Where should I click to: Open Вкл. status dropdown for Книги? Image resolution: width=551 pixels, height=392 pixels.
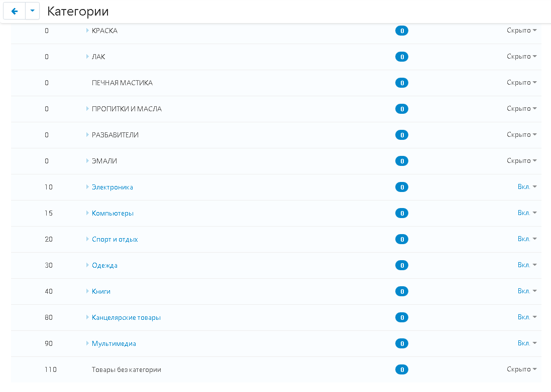click(527, 291)
